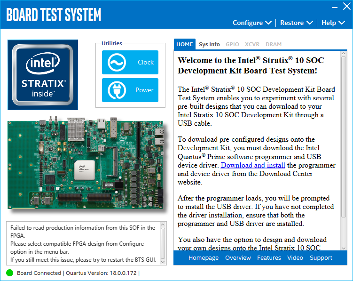Screen dimensions: 353x281
Task: Follow the Download and install link
Action: (x=253, y=165)
